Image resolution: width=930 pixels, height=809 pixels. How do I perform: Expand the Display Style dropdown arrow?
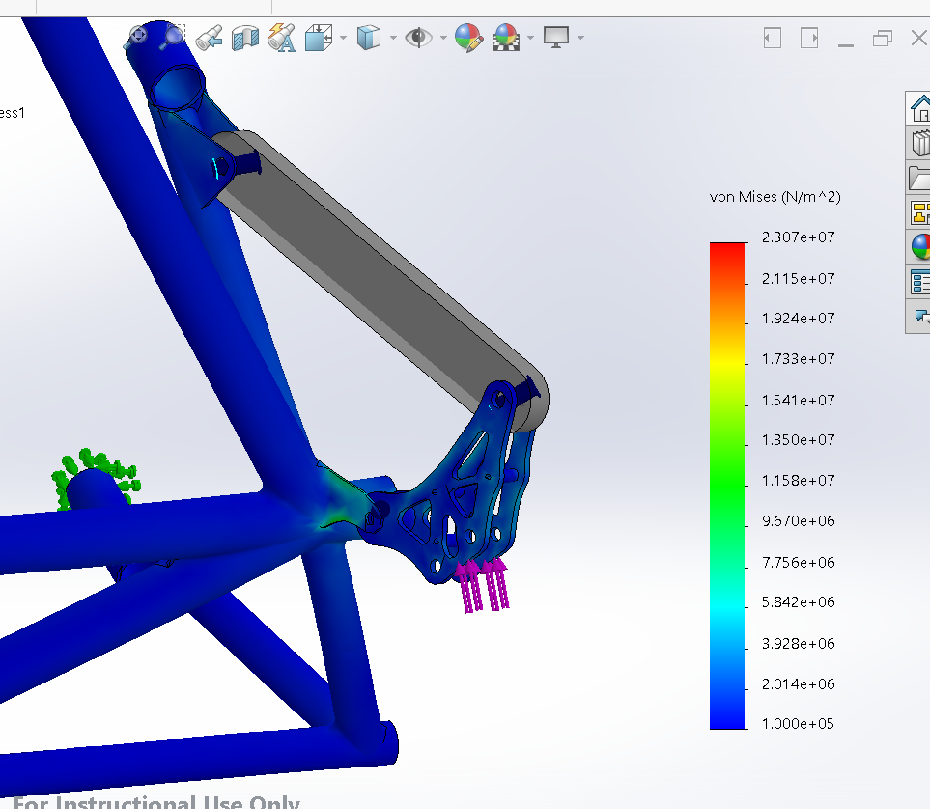[393, 39]
